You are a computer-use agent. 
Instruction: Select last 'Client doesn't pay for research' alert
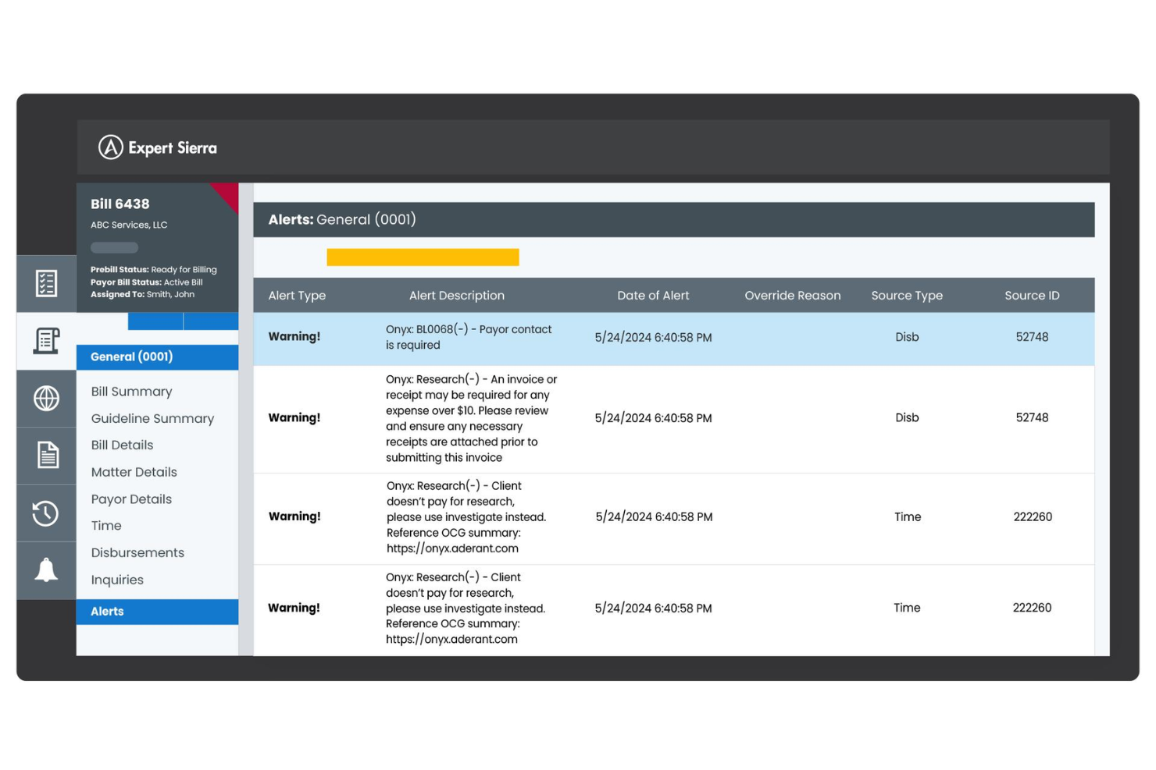[x=673, y=609]
